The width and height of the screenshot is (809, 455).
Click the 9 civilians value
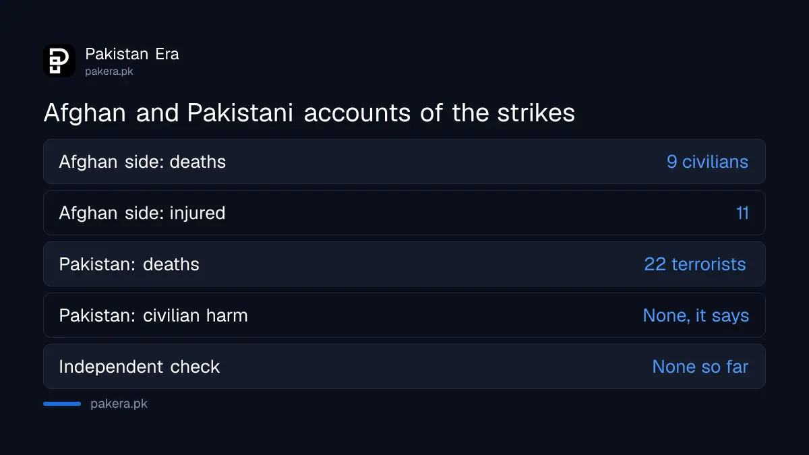click(707, 162)
